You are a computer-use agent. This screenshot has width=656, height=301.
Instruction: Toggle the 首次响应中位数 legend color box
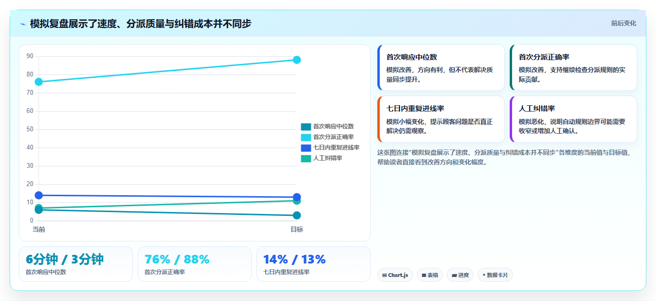306,126
